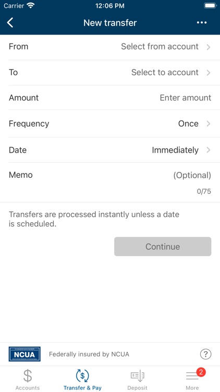The image size is (220, 392).
Task: Tap the back arrow icon
Action: 10,22
